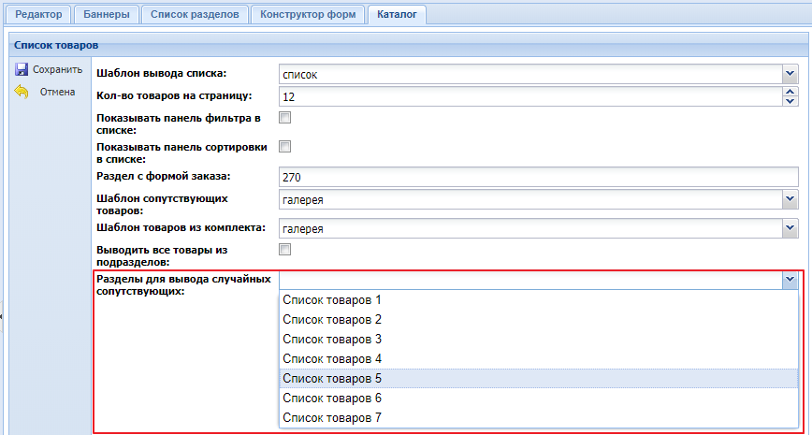Click the Cancel undo arrow icon

(x=22, y=92)
